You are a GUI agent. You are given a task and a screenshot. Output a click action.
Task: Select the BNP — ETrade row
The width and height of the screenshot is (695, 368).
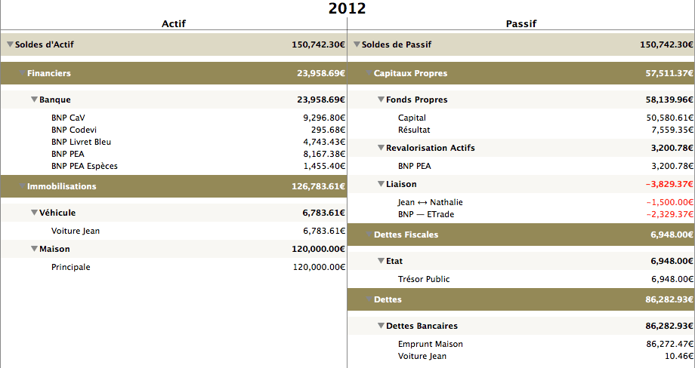click(x=521, y=214)
